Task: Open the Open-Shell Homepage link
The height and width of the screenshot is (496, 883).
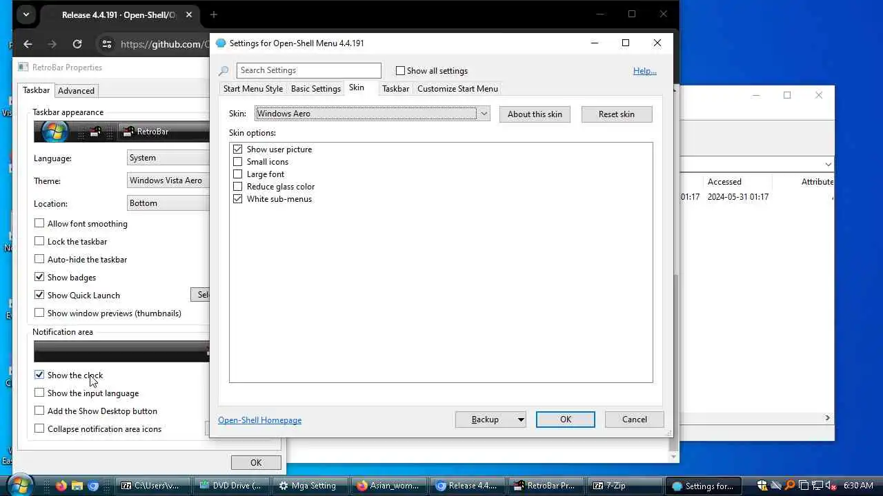Action: tap(259, 420)
